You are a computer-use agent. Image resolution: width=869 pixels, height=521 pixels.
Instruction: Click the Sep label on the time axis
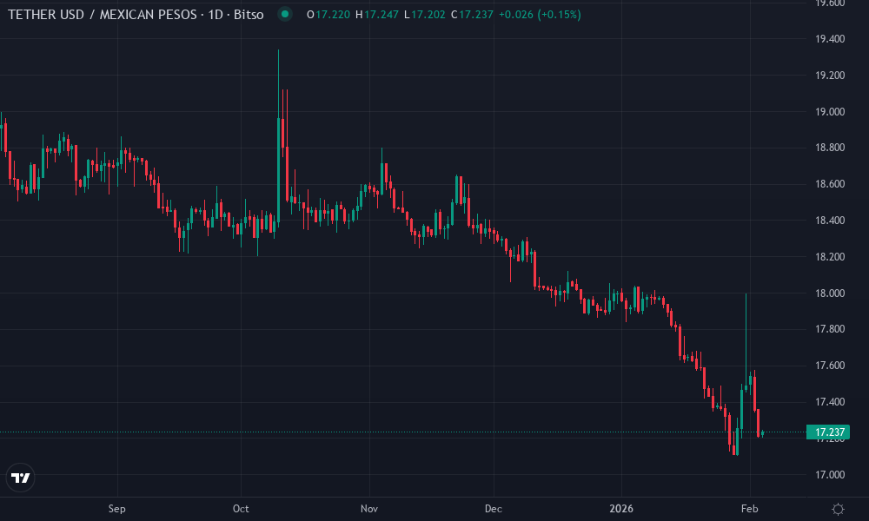116,509
